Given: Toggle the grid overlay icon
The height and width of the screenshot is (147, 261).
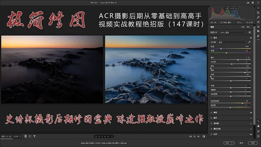Looking at the screenshot, I should [x=258, y=136].
